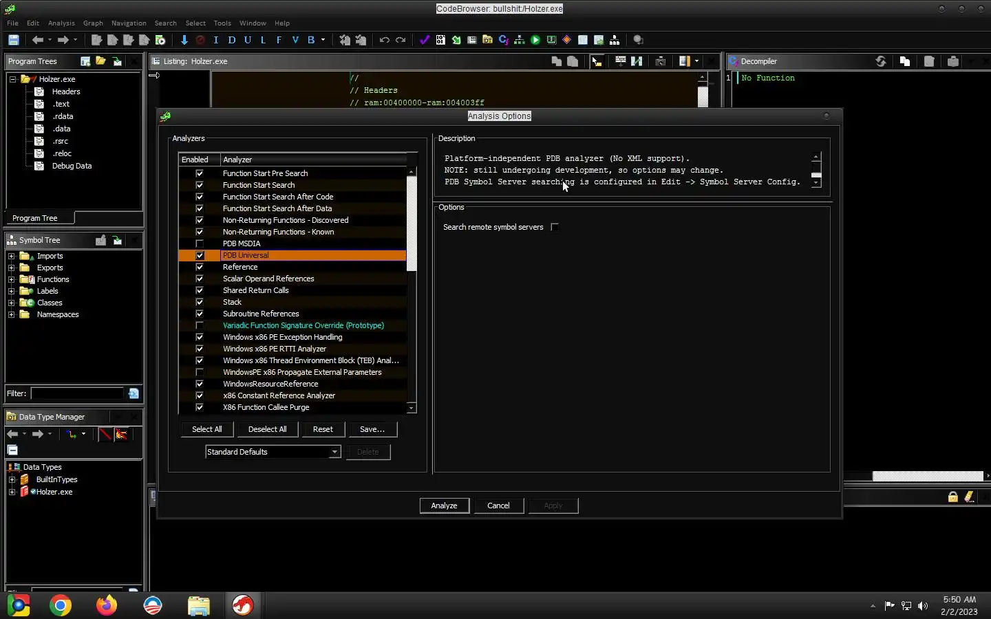The height and width of the screenshot is (619, 991).
Task: Toggle the Function Start Pre Search checkbox
Action: pyautogui.click(x=200, y=173)
